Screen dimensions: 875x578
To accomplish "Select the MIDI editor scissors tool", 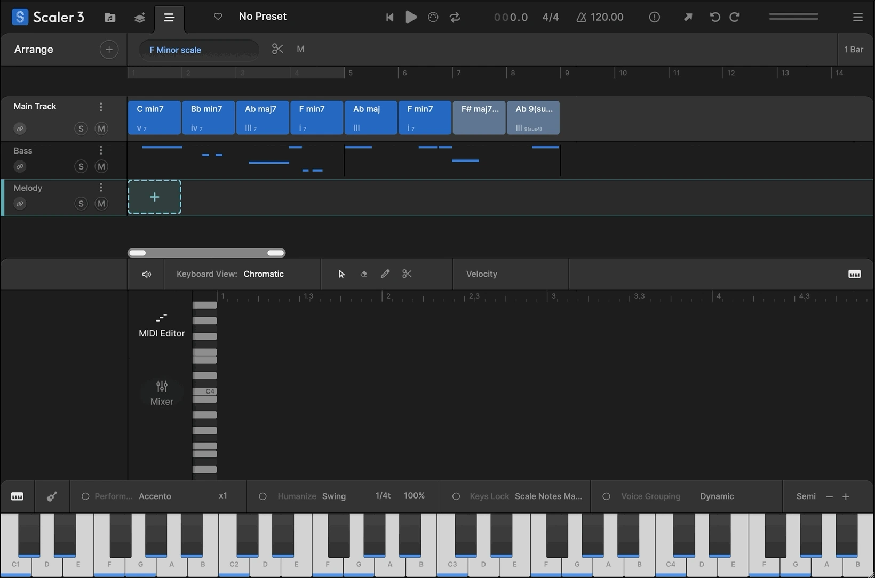I will tap(407, 274).
